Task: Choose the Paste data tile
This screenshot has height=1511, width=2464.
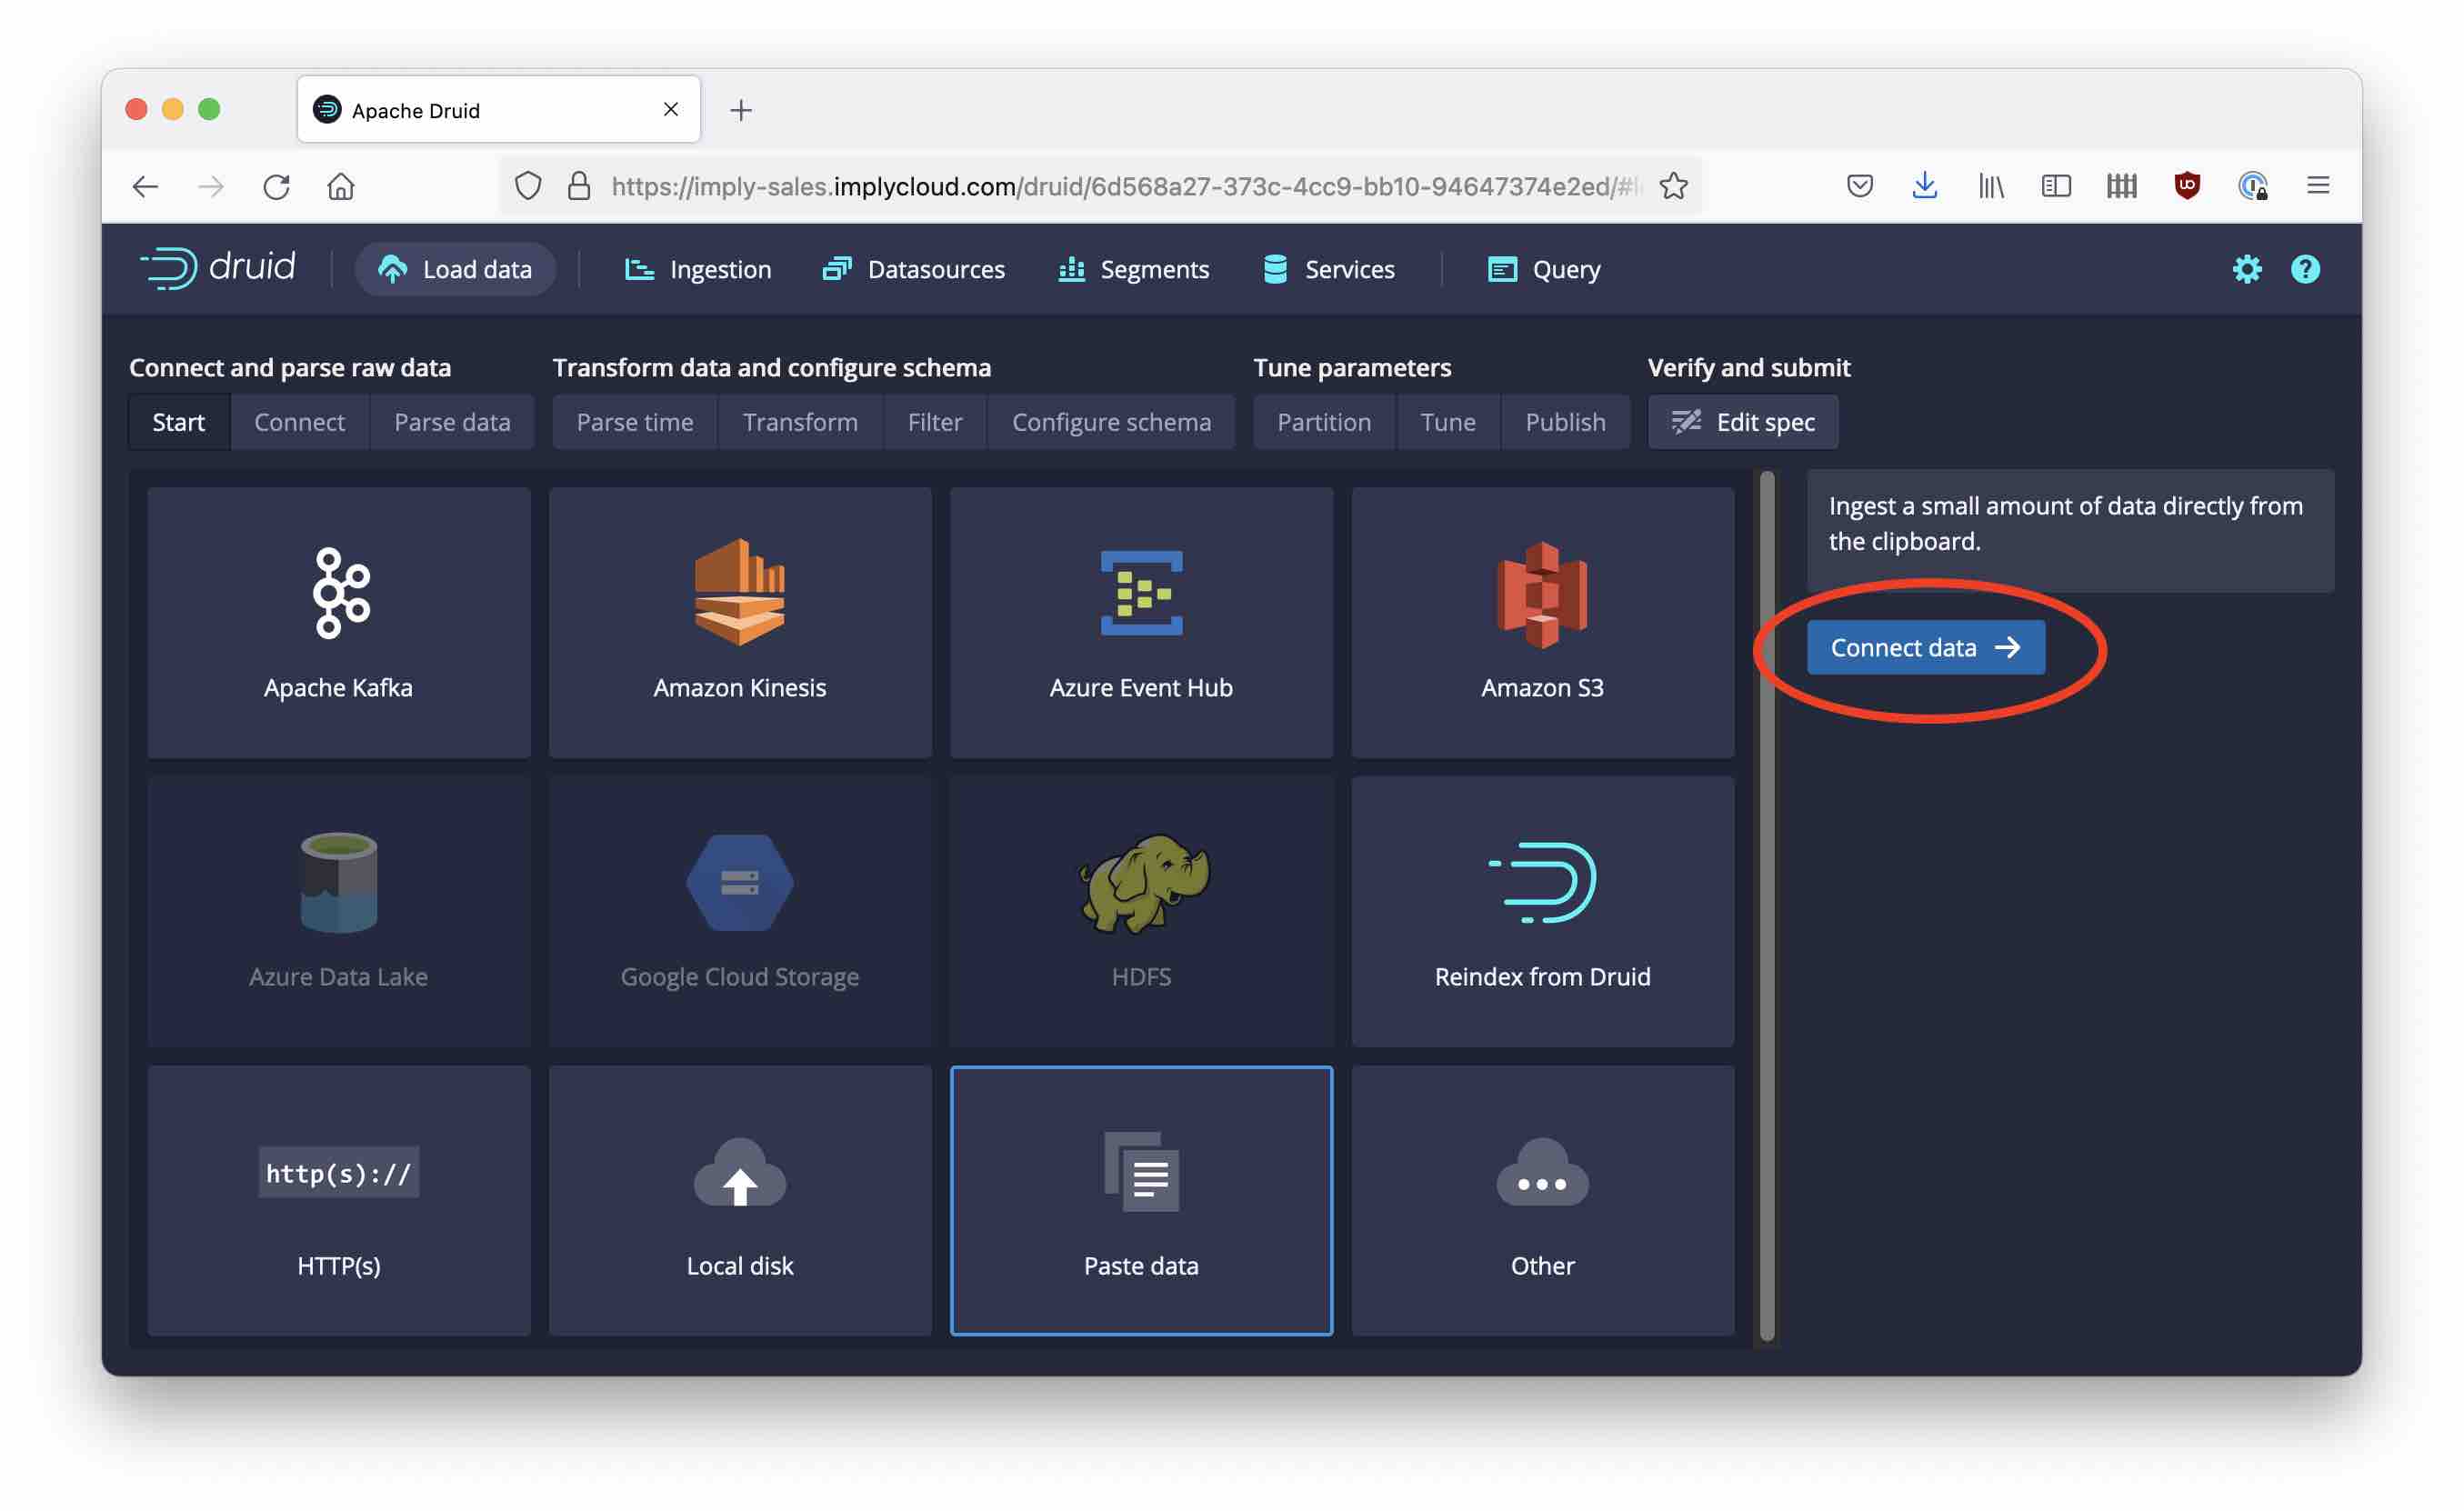Action: [1141, 1200]
